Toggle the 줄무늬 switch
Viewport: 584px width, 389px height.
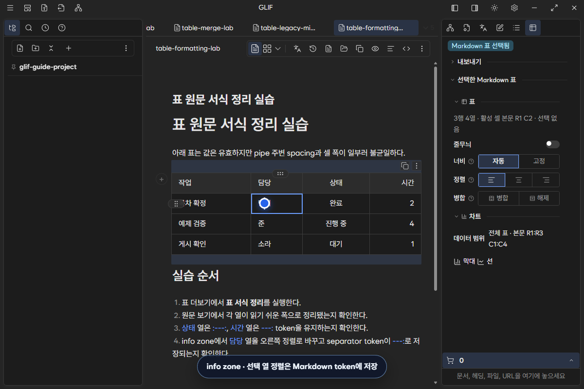[552, 144]
